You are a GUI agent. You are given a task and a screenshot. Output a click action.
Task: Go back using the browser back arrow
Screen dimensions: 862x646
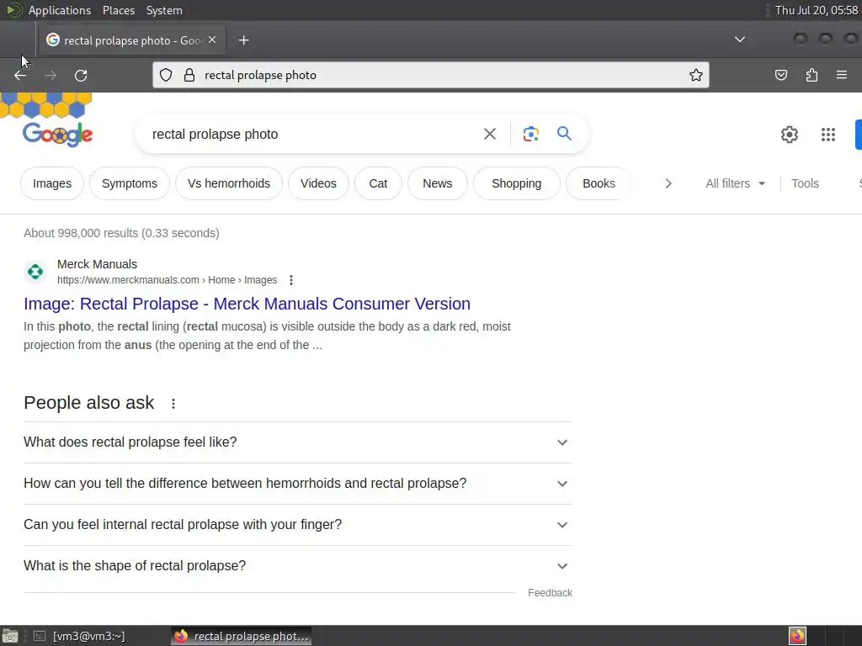(x=20, y=75)
